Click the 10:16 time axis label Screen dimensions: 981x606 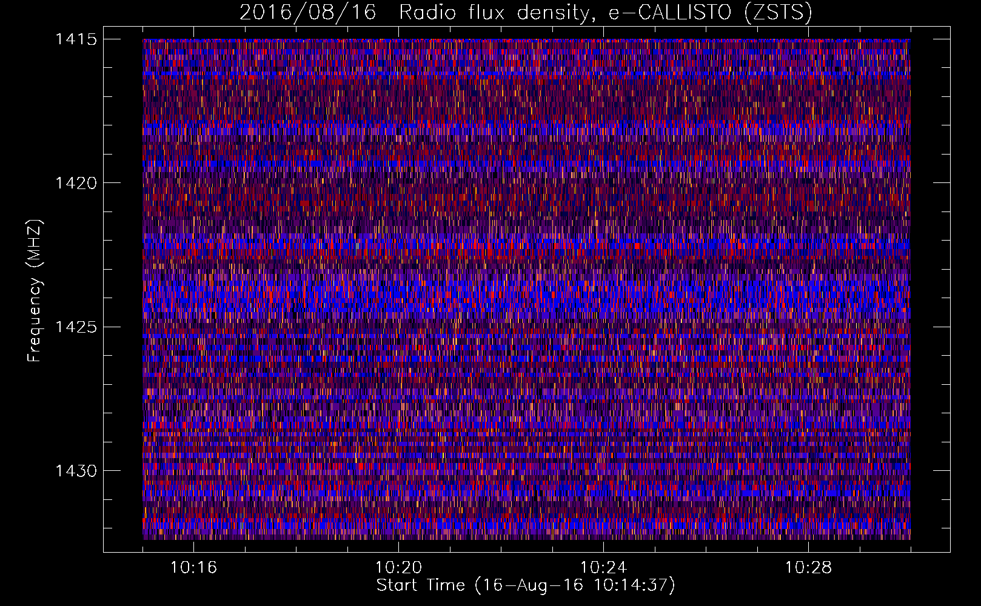(193, 568)
